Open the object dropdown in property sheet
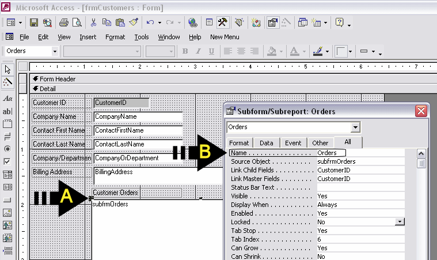The width and height of the screenshot is (437, 260). coord(355,127)
